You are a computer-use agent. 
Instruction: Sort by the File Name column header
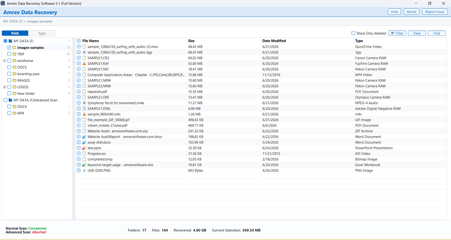(90, 41)
